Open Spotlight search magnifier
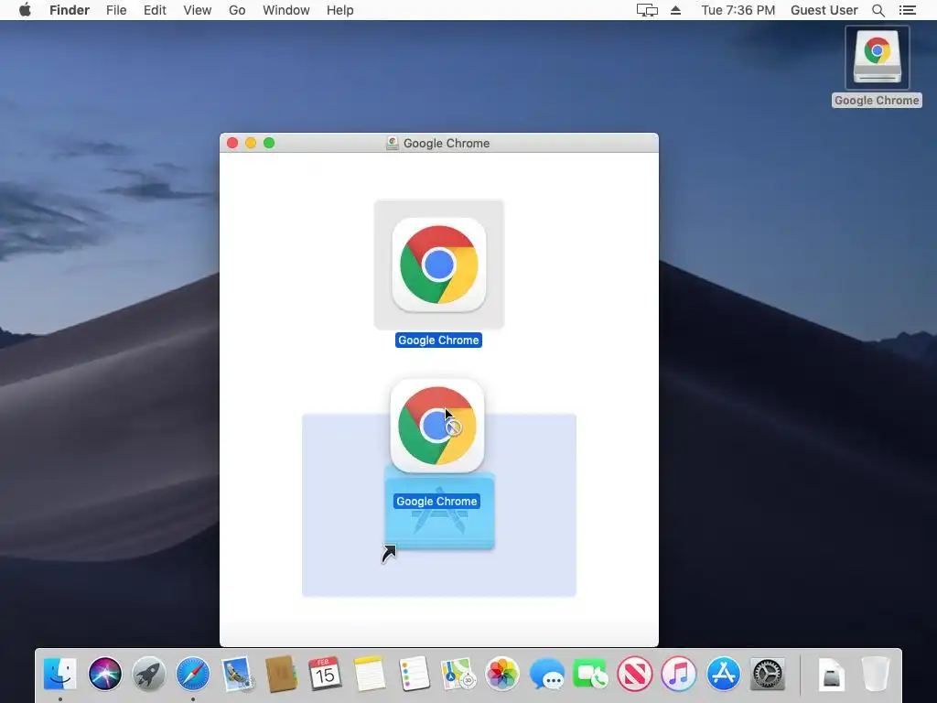 (878, 10)
